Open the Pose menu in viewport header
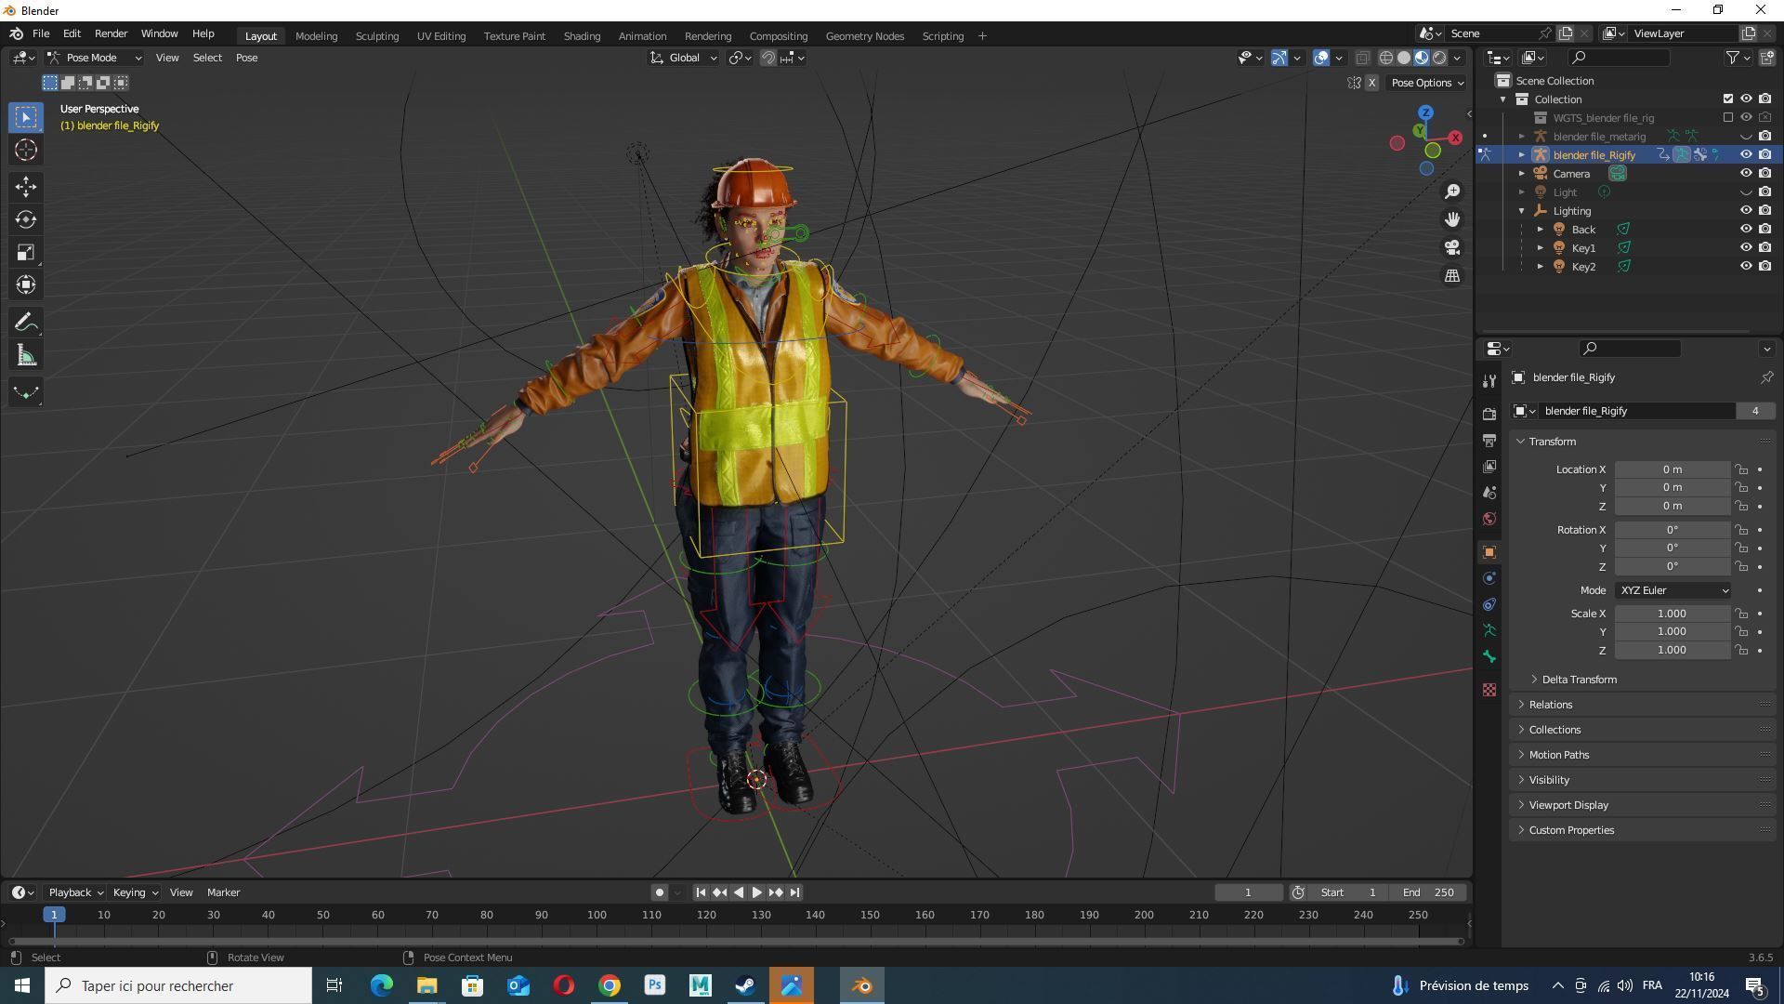1784x1004 pixels. click(246, 58)
